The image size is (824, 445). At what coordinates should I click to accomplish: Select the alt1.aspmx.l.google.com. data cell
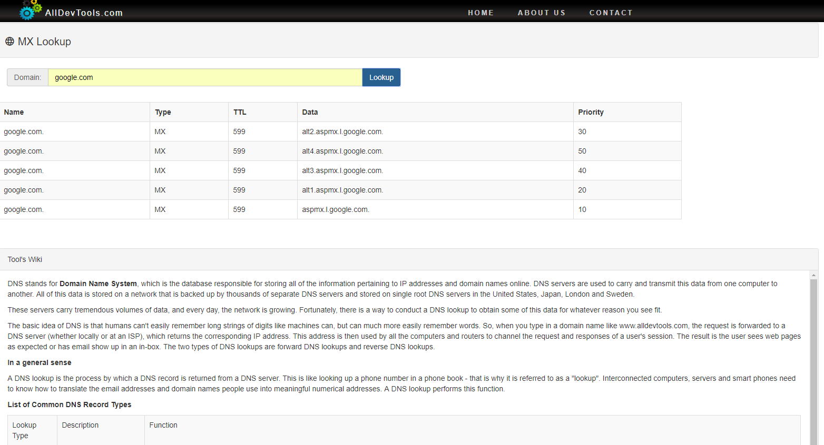click(435, 190)
